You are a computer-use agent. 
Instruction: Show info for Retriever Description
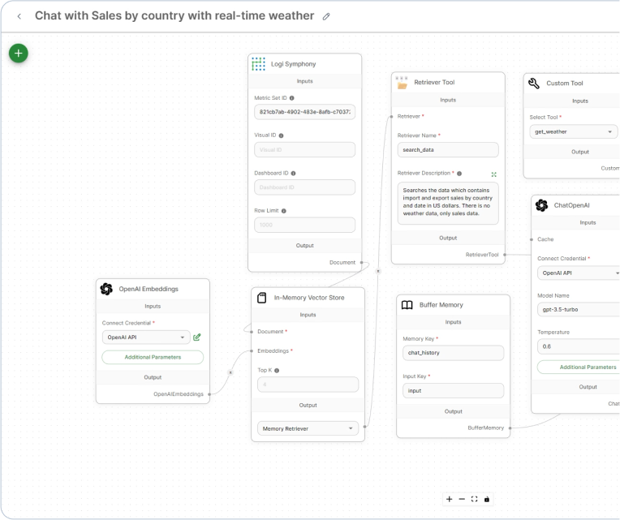coord(459,174)
